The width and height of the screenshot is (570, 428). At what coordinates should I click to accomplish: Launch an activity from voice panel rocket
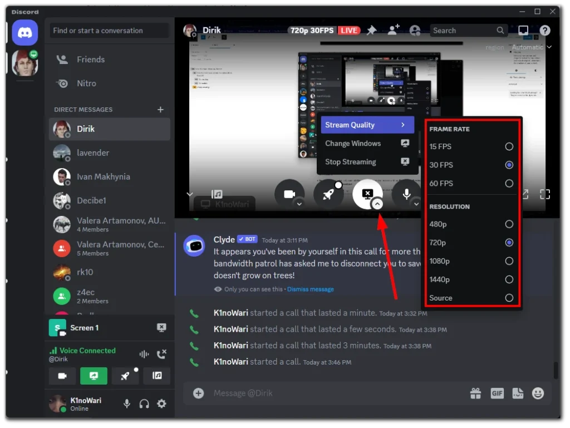pos(125,376)
